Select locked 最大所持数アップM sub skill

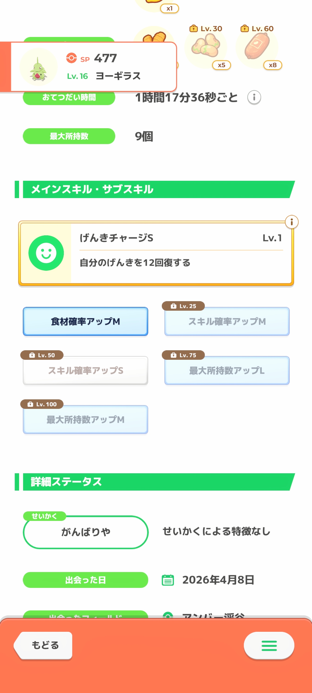tap(86, 420)
